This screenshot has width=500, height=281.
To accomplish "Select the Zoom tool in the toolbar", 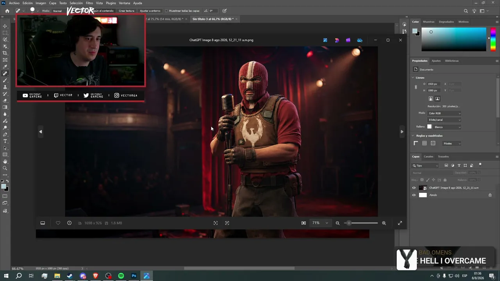I will click(5, 168).
